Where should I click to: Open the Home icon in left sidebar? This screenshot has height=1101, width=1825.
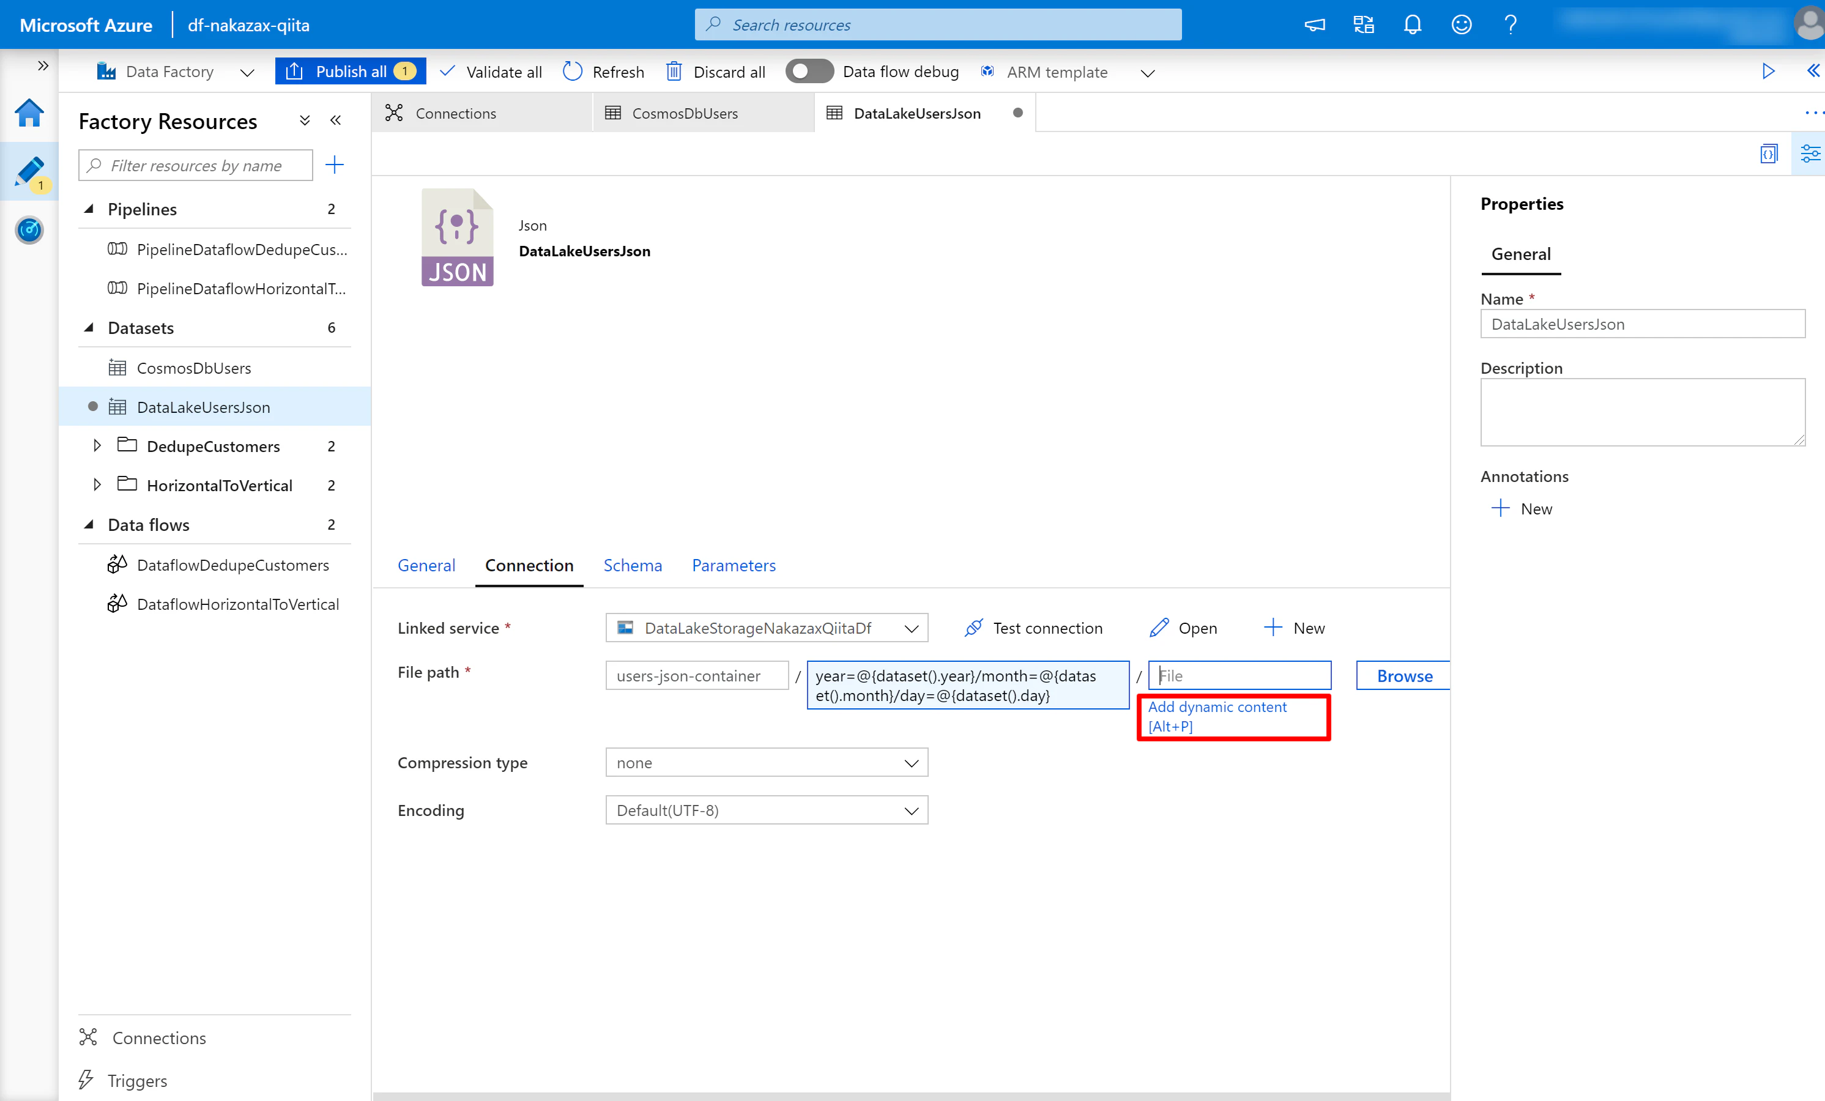tap(29, 113)
